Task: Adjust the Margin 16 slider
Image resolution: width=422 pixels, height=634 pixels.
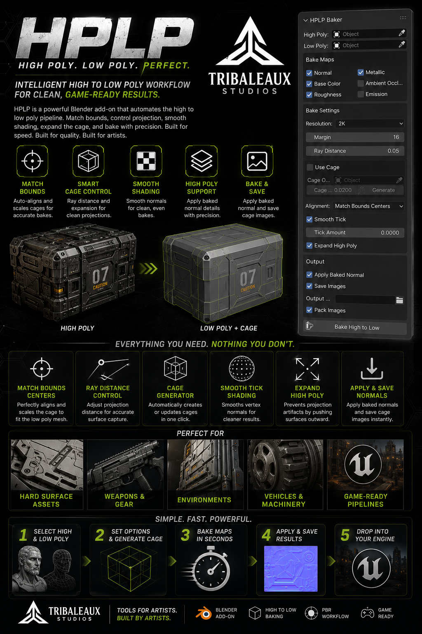Action: (355, 137)
